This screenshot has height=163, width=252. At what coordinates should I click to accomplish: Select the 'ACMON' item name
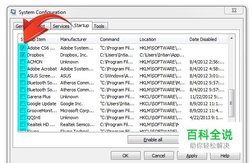click(35, 62)
